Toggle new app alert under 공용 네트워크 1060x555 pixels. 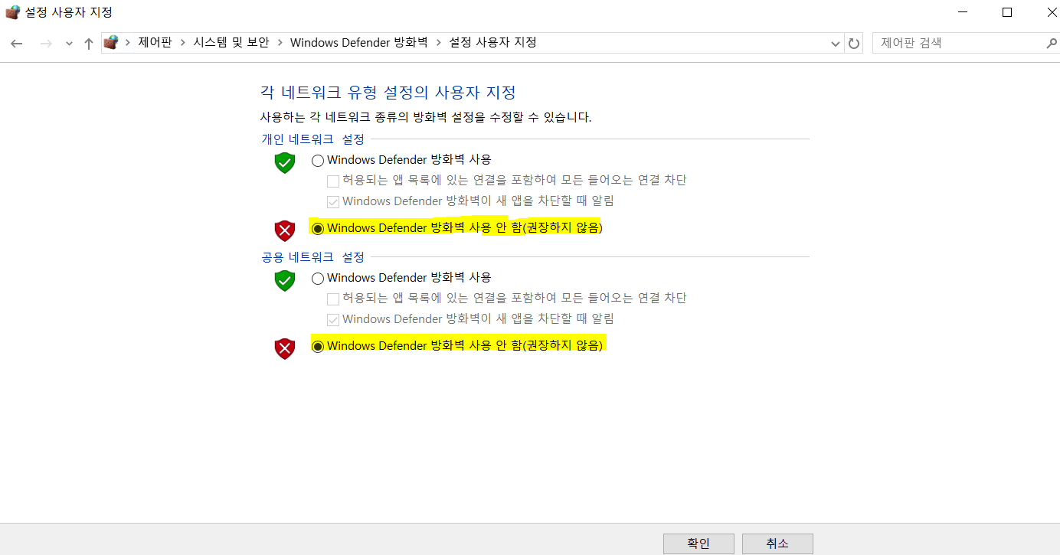pyautogui.click(x=333, y=320)
